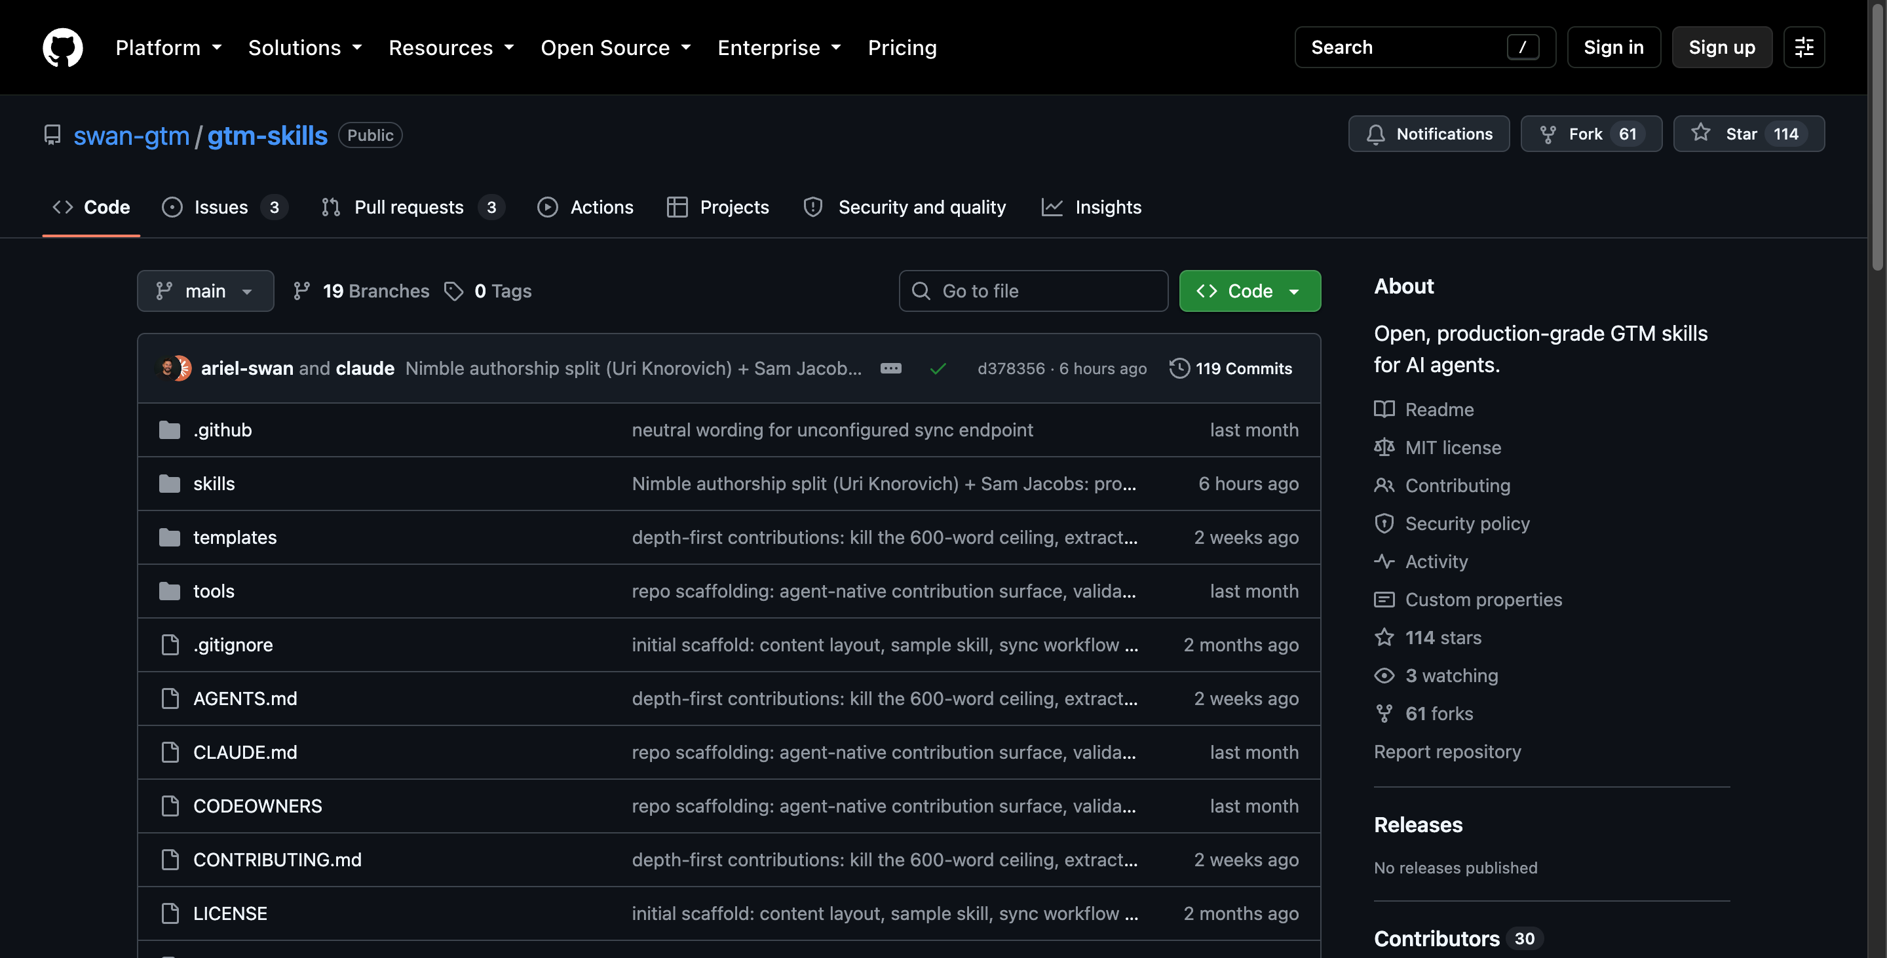Click the history clock icon beside 119 Commits
This screenshot has height=958, width=1887.
[x=1179, y=368]
